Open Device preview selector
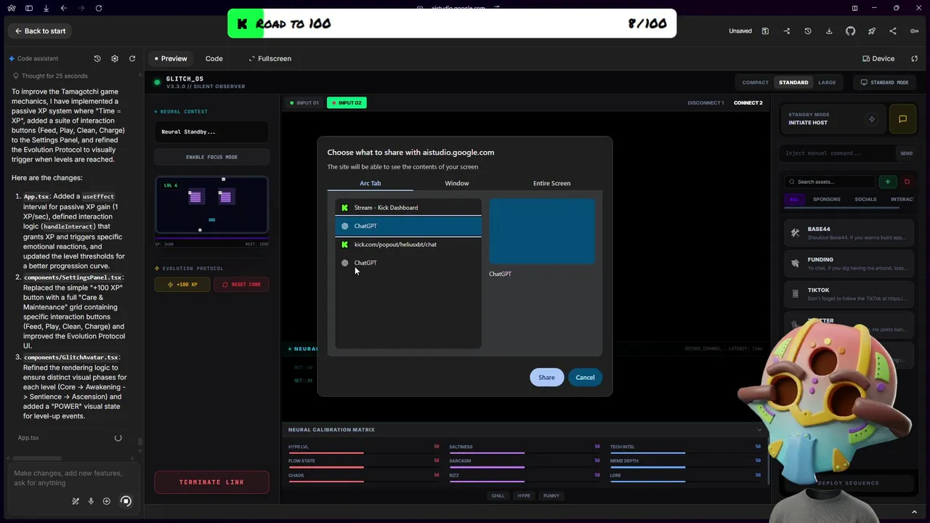930x523 pixels. (x=878, y=58)
